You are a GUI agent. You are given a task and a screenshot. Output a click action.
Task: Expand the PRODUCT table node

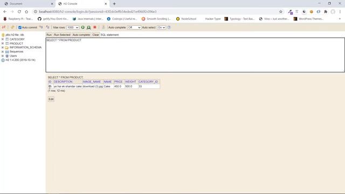pos(3,43)
